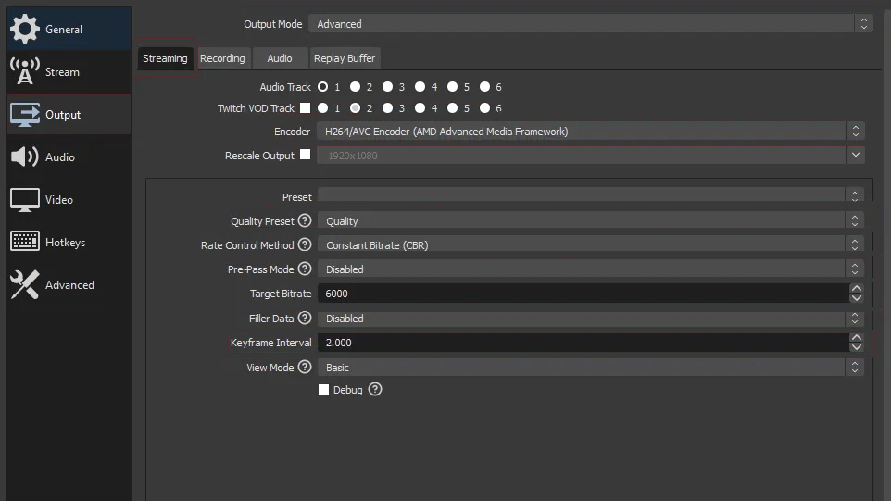This screenshot has height=501, width=891.
Task: Open Advanced settings tools icon
Action: pos(24,284)
